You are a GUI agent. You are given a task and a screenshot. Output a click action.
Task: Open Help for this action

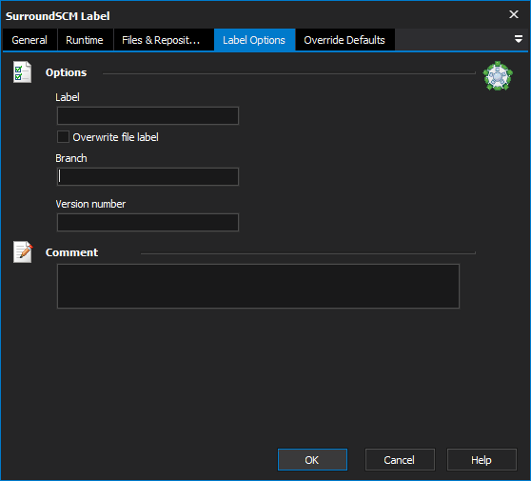pos(482,460)
